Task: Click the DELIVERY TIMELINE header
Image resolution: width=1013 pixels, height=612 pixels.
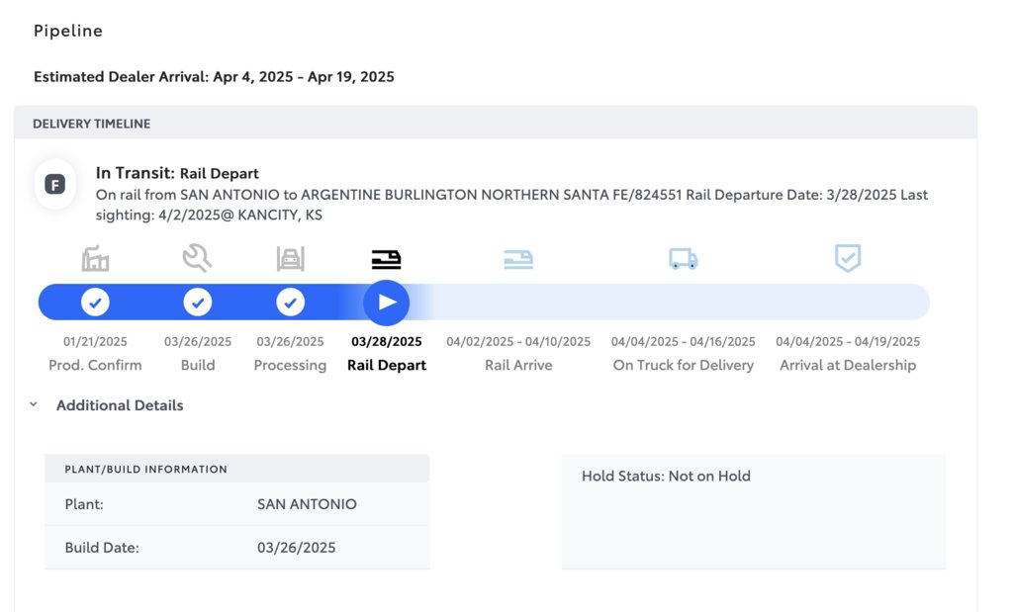Action: click(x=92, y=124)
